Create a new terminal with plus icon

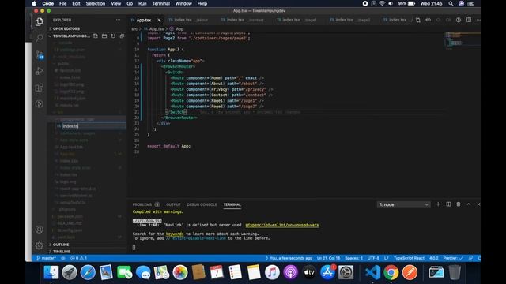click(x=438, y=204)
